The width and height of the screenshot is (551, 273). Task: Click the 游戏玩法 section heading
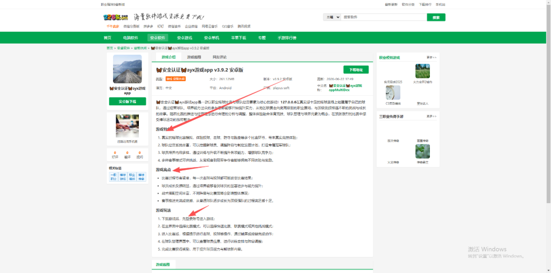pyautogui.click(x=163, y=211)
